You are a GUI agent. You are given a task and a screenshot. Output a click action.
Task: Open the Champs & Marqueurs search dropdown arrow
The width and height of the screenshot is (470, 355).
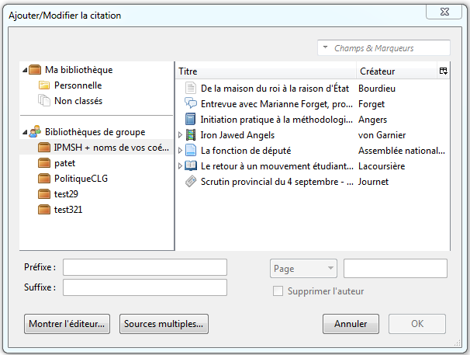(325, 47)
